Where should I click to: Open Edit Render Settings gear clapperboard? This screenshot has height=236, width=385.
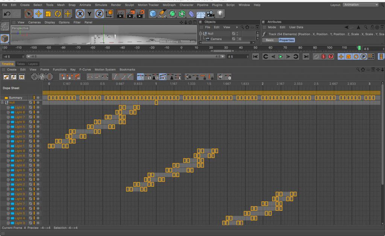click(141, 14)
